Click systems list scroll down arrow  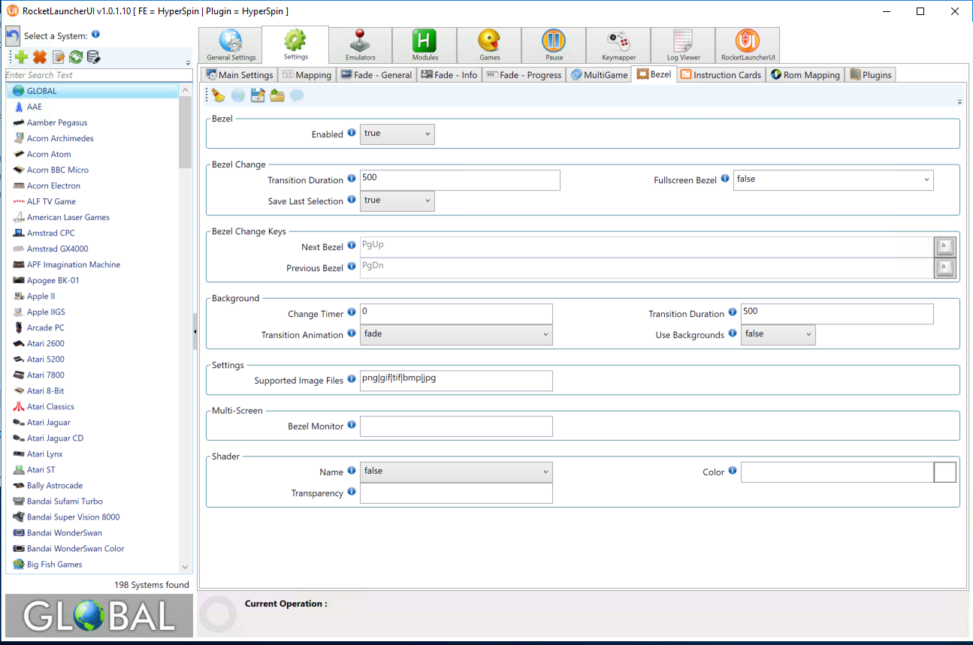click(186, 567)
